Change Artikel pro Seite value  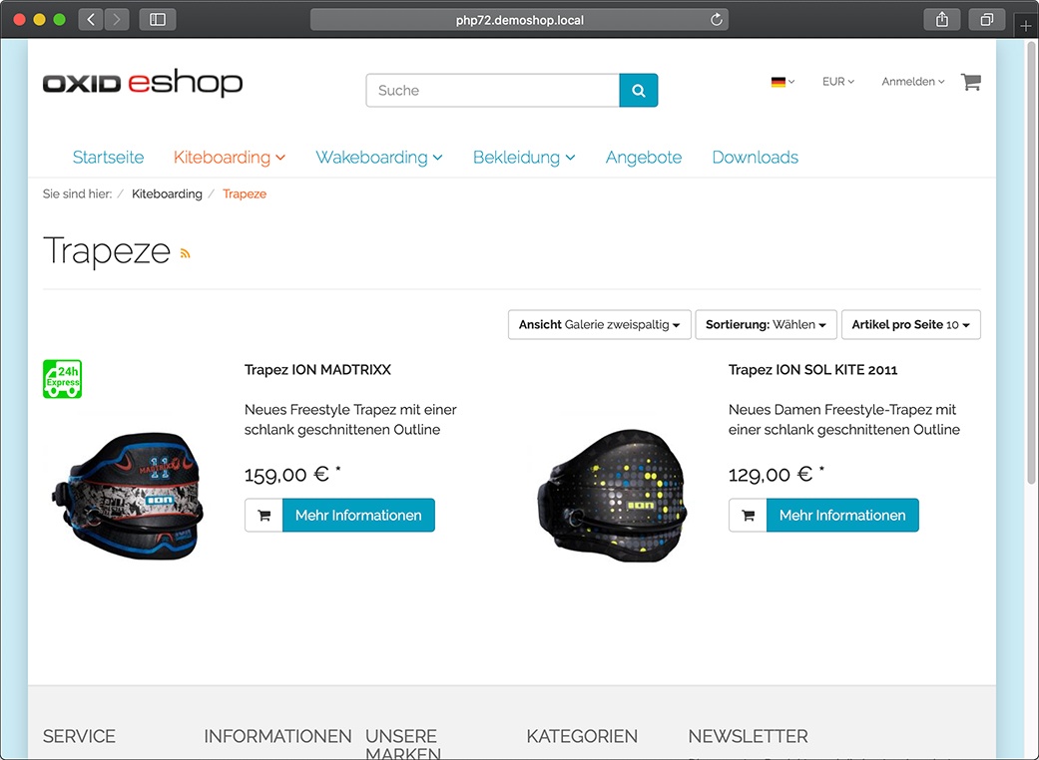coord(911,324)
